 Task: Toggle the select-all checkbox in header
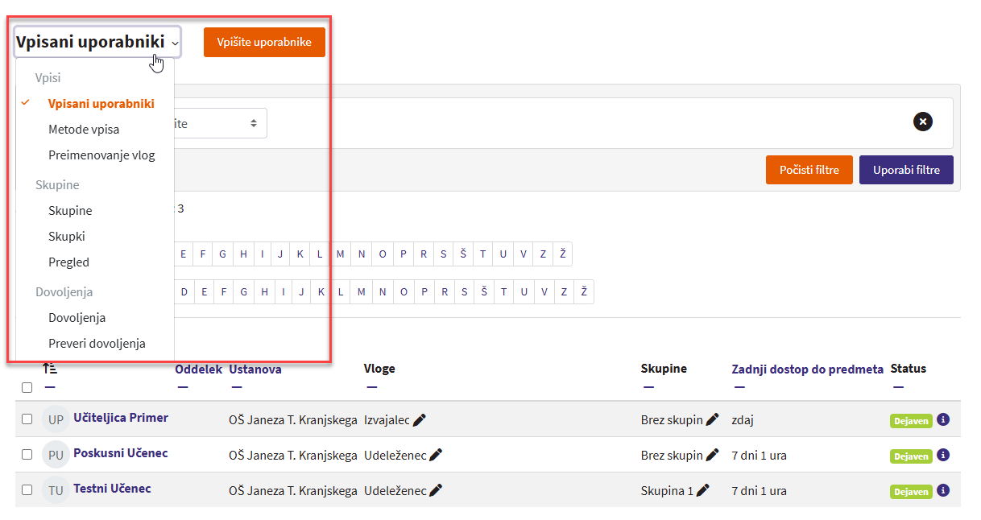point(27,387)
